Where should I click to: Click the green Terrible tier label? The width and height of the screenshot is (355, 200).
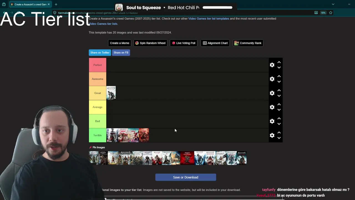pos(98,135)
